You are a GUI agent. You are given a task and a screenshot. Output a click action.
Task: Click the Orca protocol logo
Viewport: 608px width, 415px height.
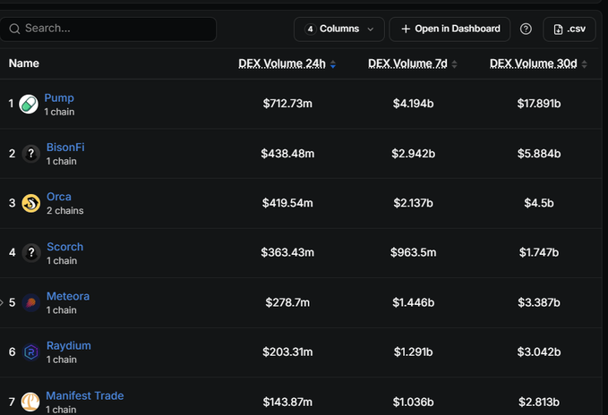tap(31, 203)
